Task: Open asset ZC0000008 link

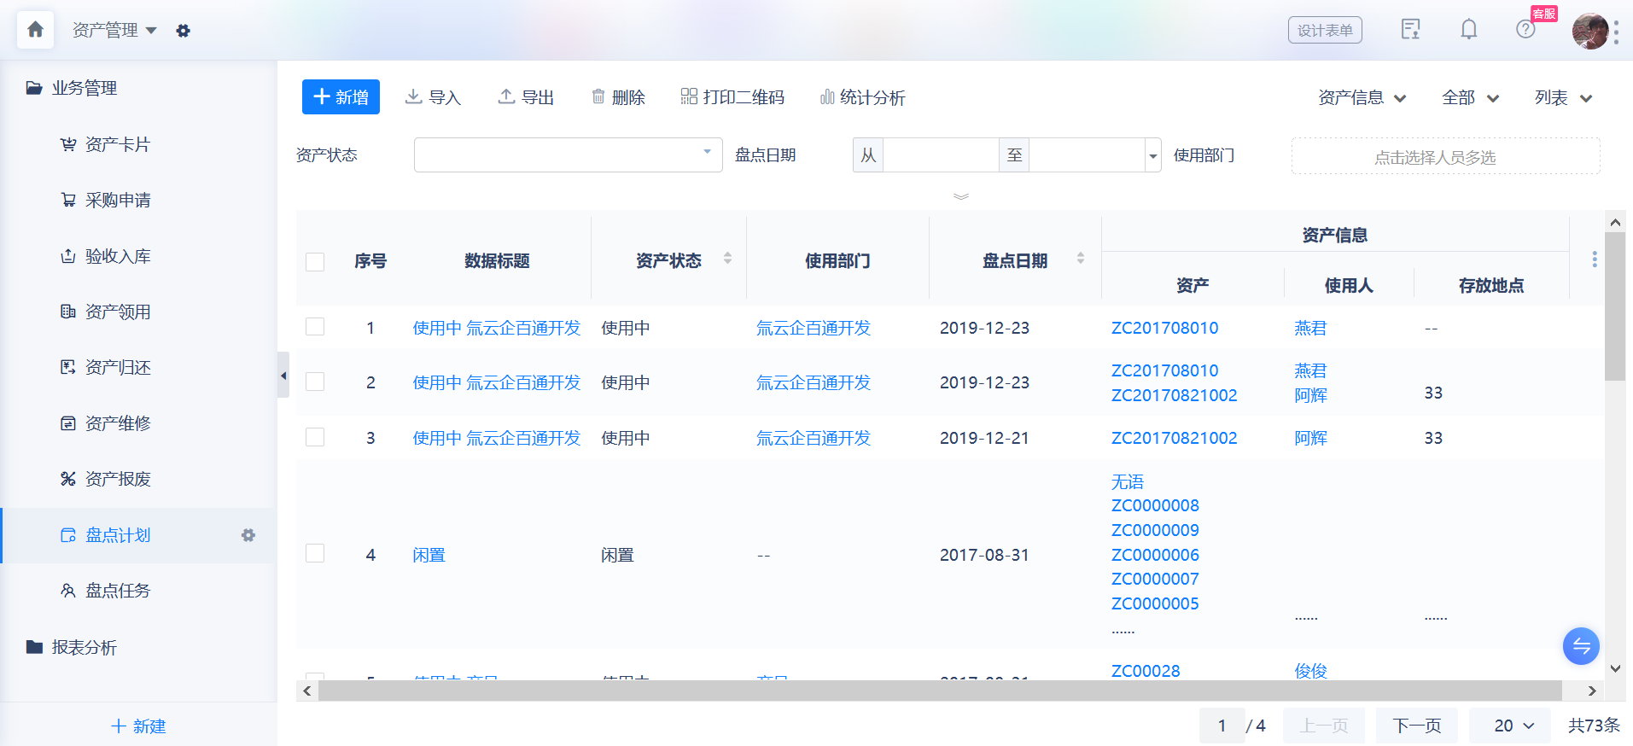Action: pyautogui.click(x=1155, y=505)
